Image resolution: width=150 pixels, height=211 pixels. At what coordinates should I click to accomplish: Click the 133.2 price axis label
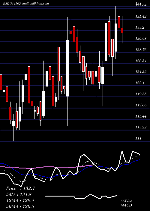(x=140, y=27)
